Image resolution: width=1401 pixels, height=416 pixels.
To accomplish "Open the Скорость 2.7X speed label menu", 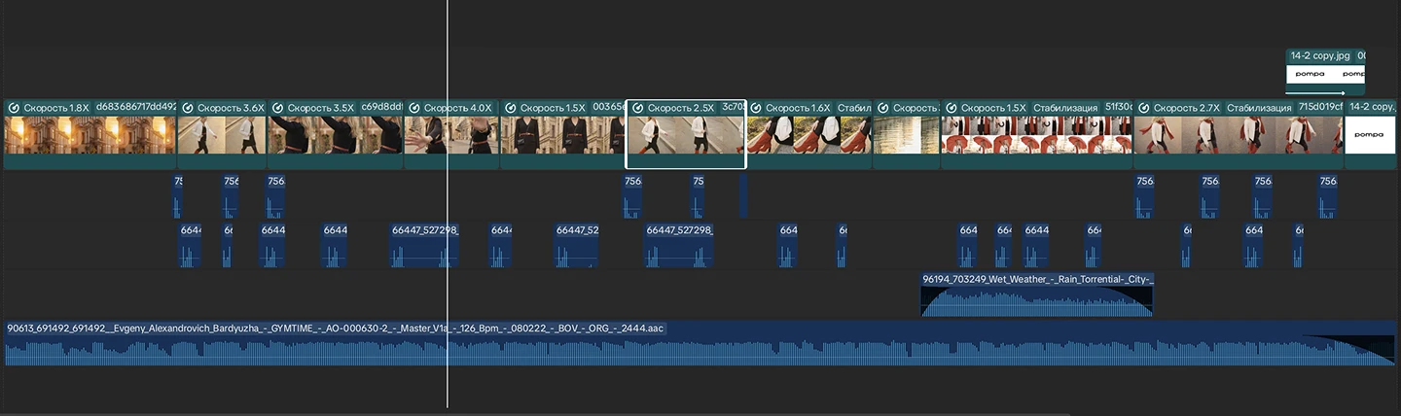I will click(1187, 108).
